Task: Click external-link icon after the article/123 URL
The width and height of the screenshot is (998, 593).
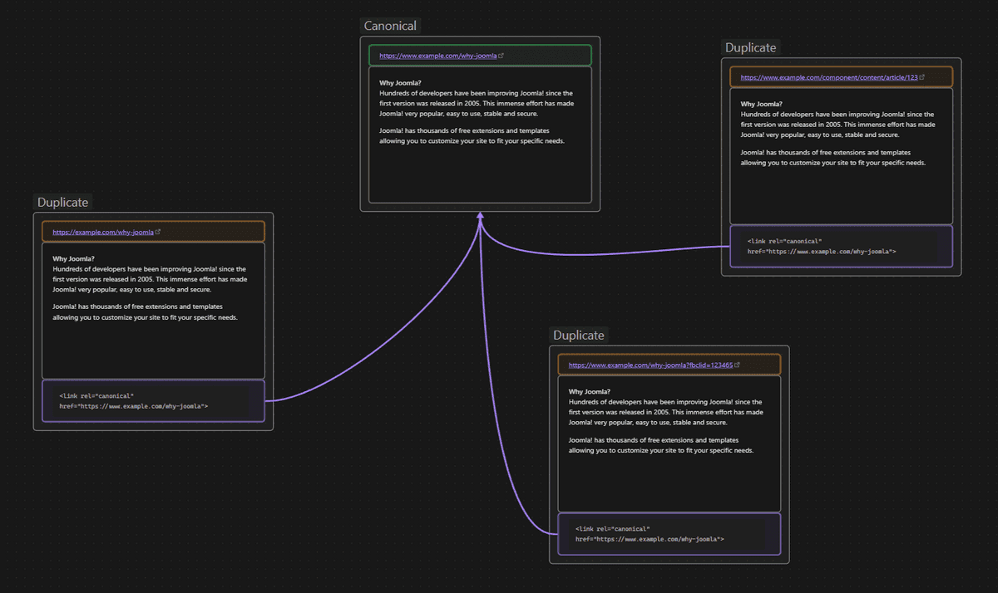Action: (922, 77)
